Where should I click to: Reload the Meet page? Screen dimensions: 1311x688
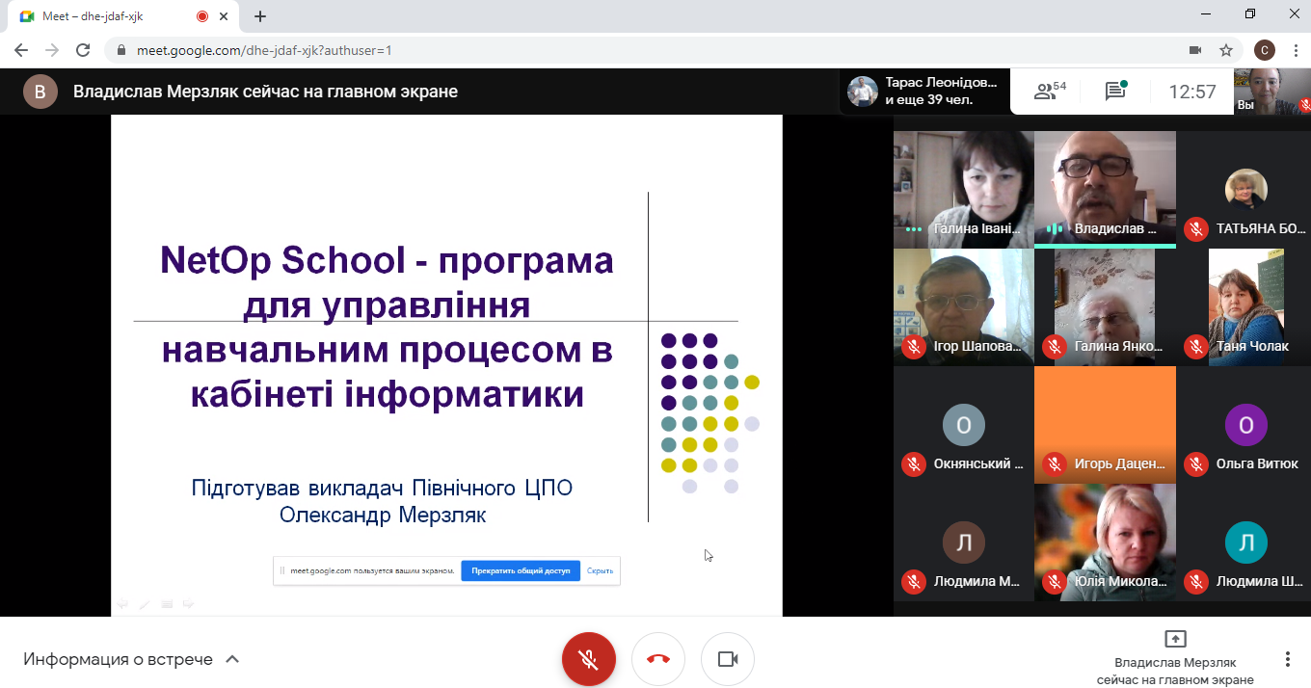pyautogui.click(x=83, y=50)
